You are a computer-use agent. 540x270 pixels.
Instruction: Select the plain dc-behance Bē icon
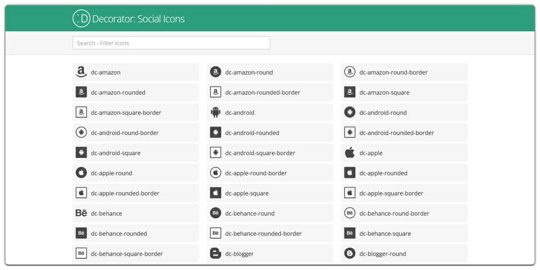point(82,213)
